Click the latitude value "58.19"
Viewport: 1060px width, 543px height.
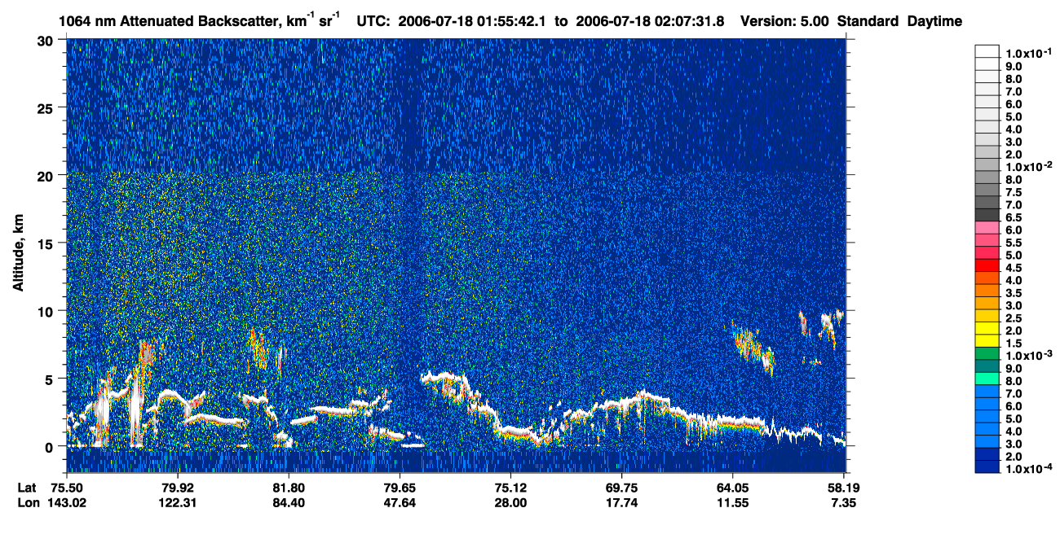(843, 487)
